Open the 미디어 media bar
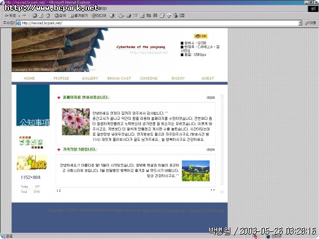This screenshot has width=319, height=239. tap(99, 16)
